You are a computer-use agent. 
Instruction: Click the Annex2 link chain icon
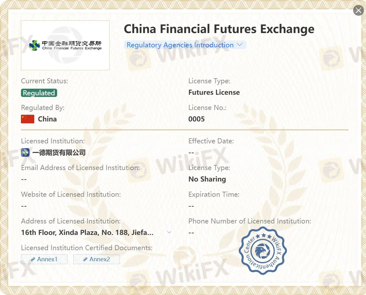[85, 259]
